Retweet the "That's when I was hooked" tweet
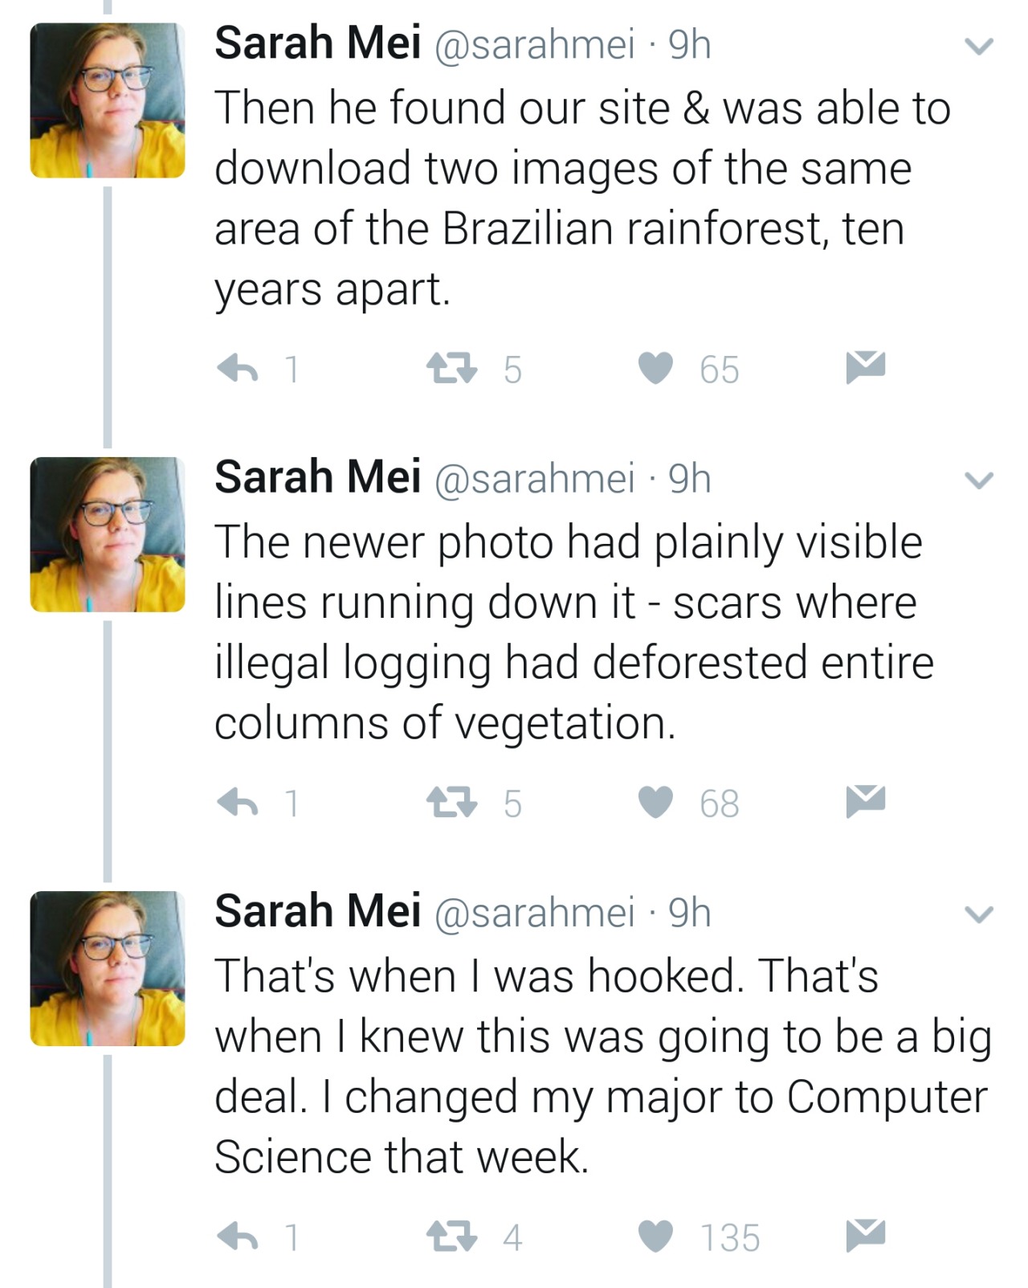 (x=451, y=1237)
